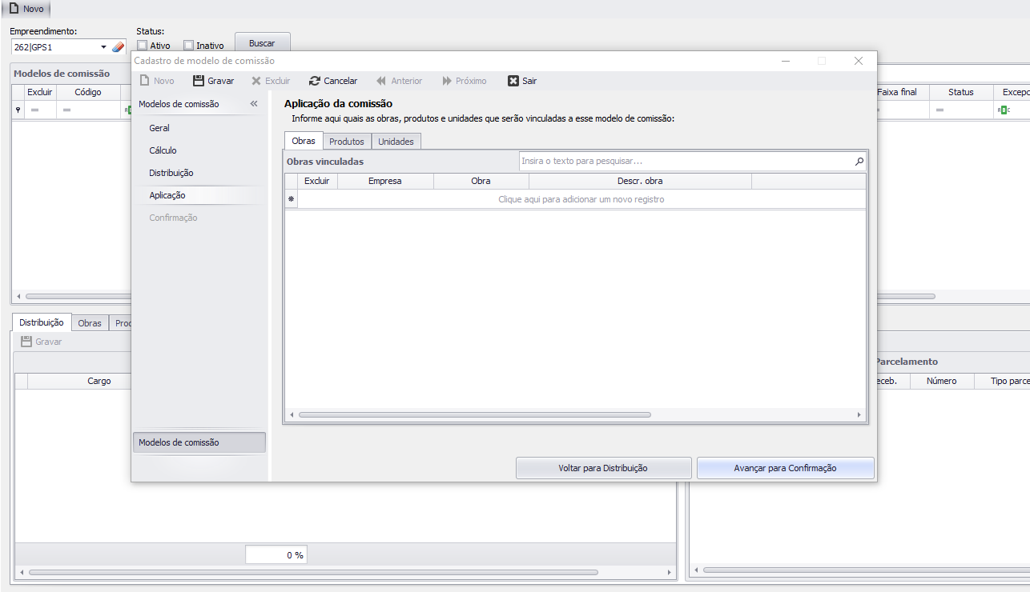This screenshot has width=1030, height=592.
Task: Go back with the Anterior rewind icon
Action: pos(381,81)
